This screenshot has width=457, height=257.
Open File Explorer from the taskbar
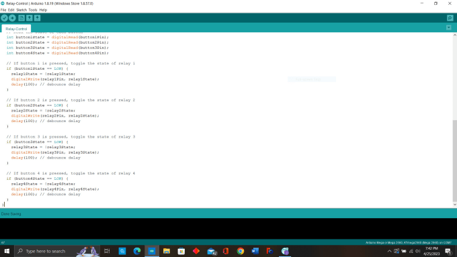167,251
